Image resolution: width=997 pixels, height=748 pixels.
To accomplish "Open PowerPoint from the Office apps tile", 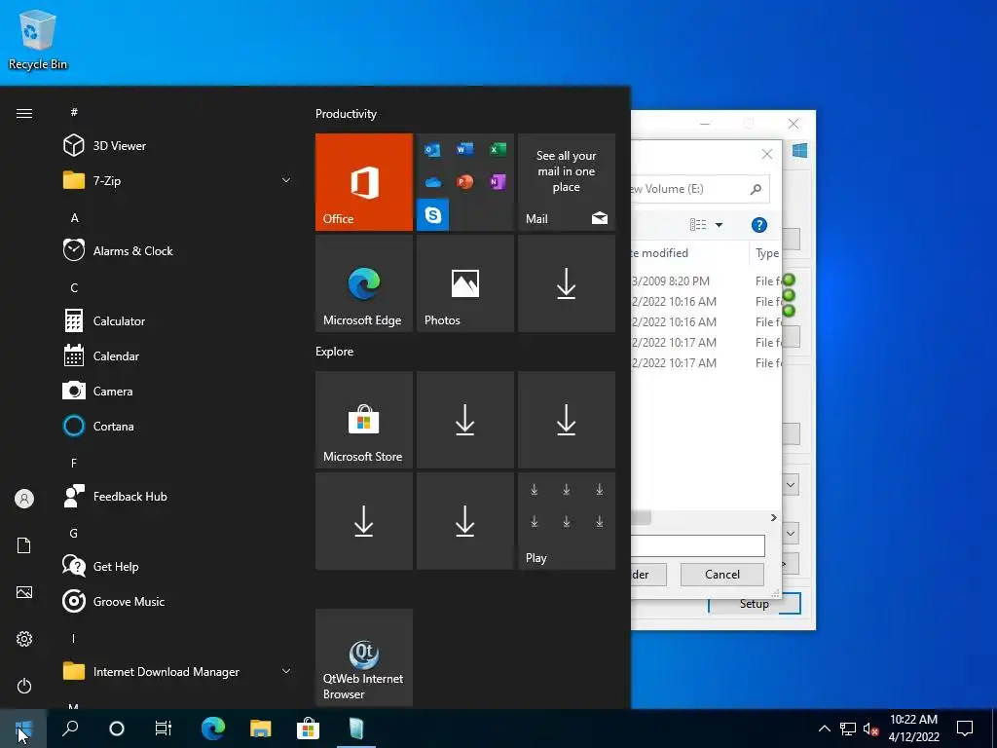I will [464, 182].
